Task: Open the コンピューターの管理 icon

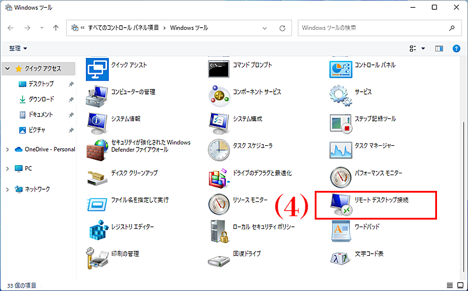Action: [x=97, y=96]
